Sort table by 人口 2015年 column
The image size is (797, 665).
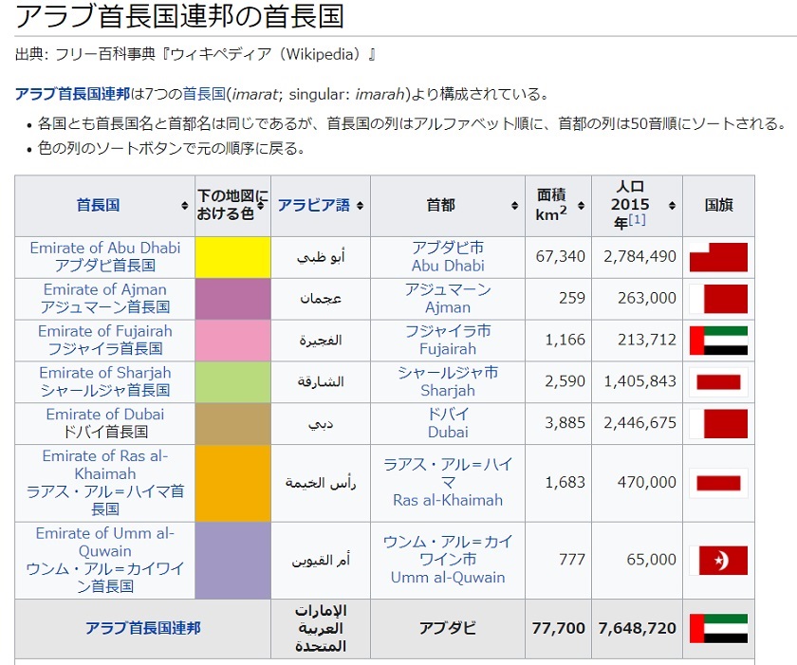click(671, 206)
